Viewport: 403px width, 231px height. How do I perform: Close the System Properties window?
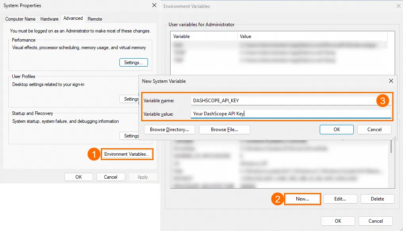click(154, 6)
